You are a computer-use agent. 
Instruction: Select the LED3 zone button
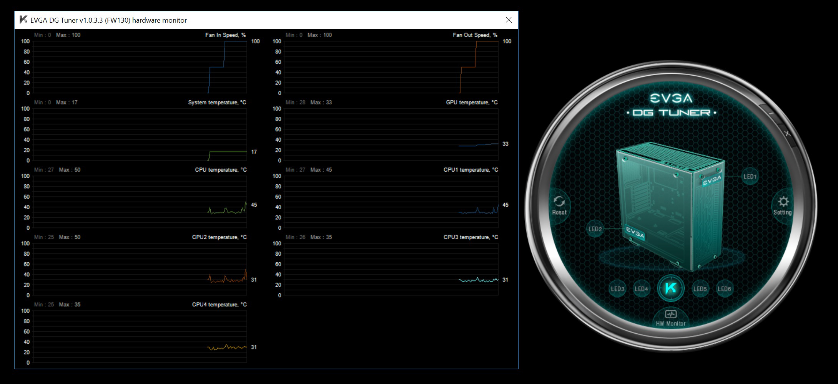[x=618, y=289]
